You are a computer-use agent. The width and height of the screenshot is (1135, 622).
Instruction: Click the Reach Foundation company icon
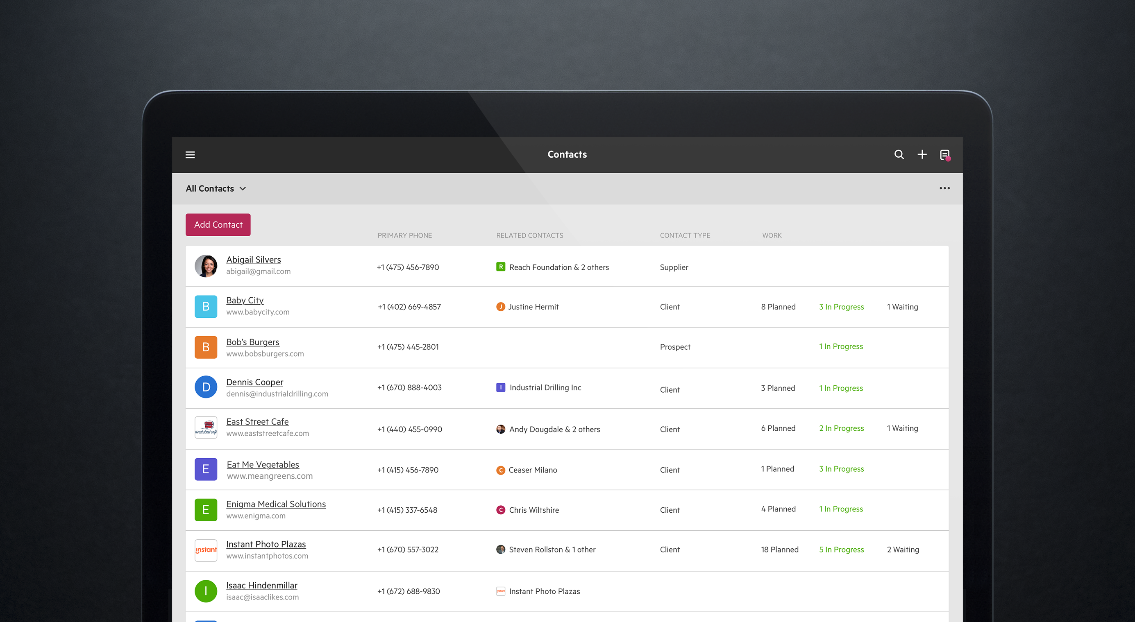pos(501,267)
